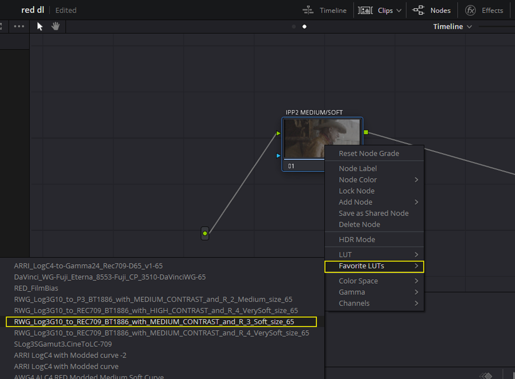Open the Favorite LUTs submenu
The height and width of the screenshot is (379, 515).
coord(374,266)
